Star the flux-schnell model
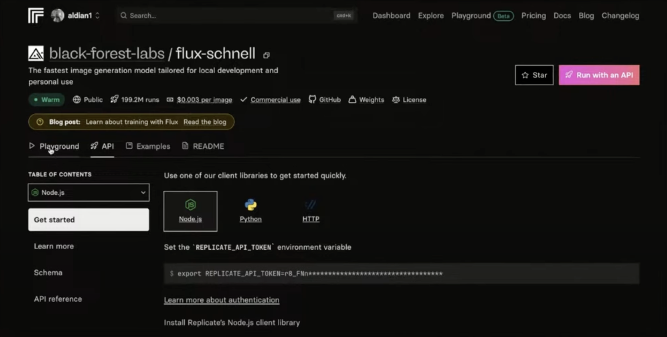This screenshot has width=667, height=337. [534, 75]
